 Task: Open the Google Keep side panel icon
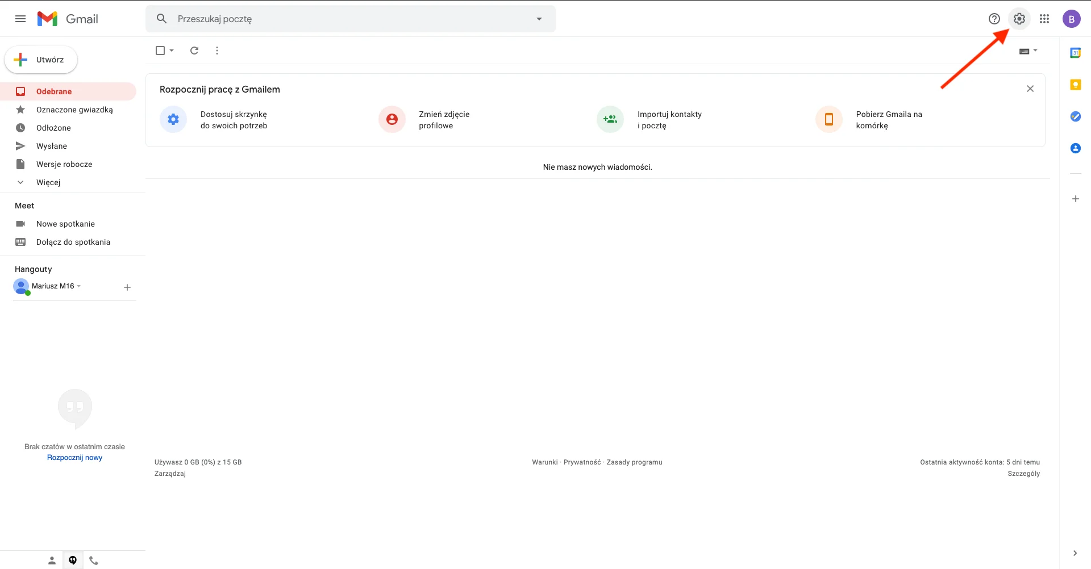click(x=1075, y=85)
